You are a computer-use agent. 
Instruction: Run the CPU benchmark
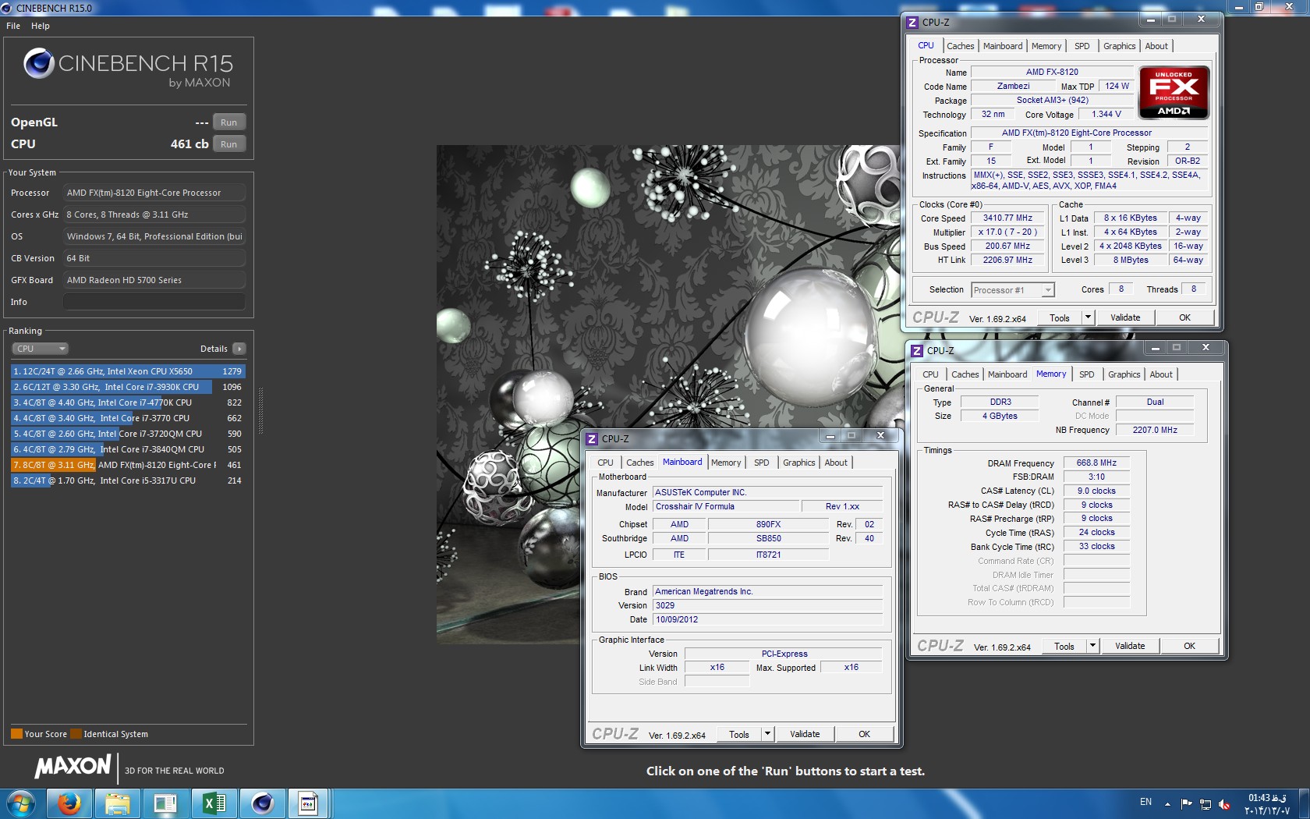228,144
